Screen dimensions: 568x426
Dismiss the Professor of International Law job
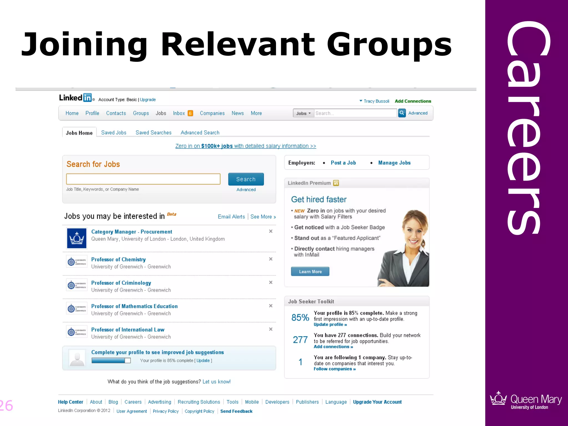coord(271,329)
